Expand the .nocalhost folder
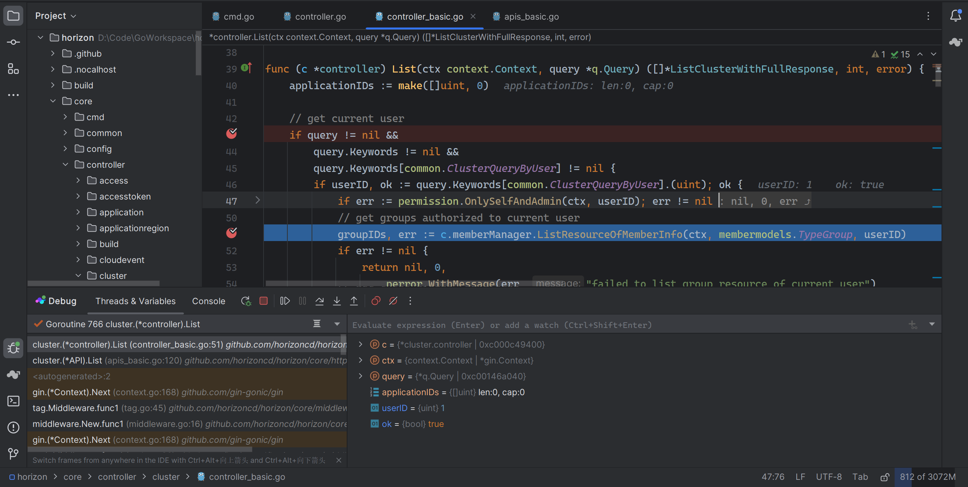This screenshot has height=487, width=968. pyautogui.click(x=53, y=69)
